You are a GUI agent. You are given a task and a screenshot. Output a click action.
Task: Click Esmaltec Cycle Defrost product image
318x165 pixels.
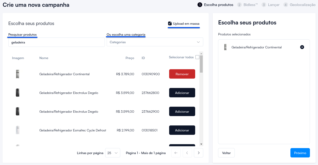[x=17, y=130]
